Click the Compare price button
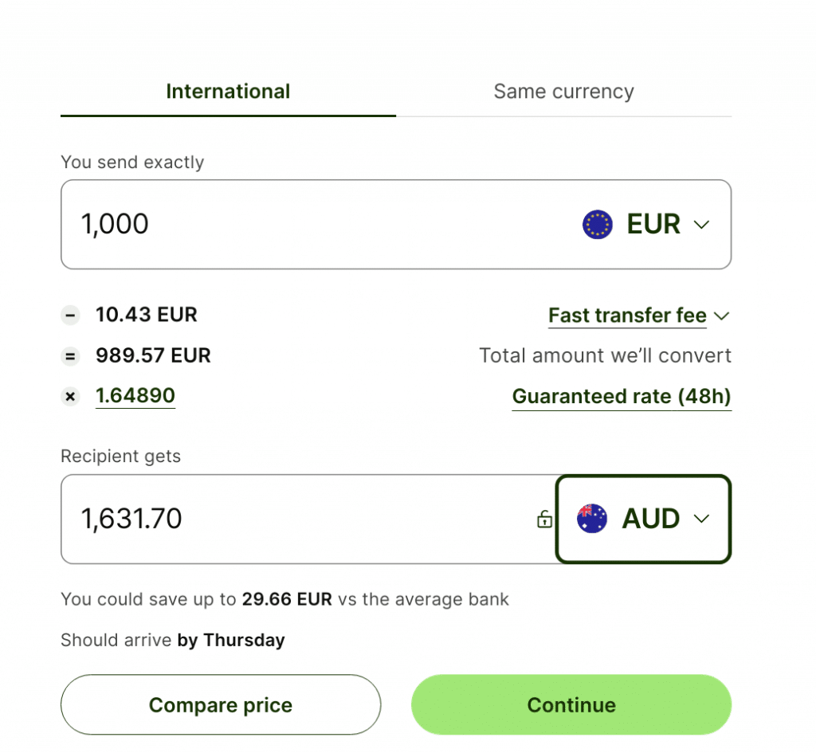Image resolution: width=816 pixels, height=753 pixels. [x=221, y=704]
